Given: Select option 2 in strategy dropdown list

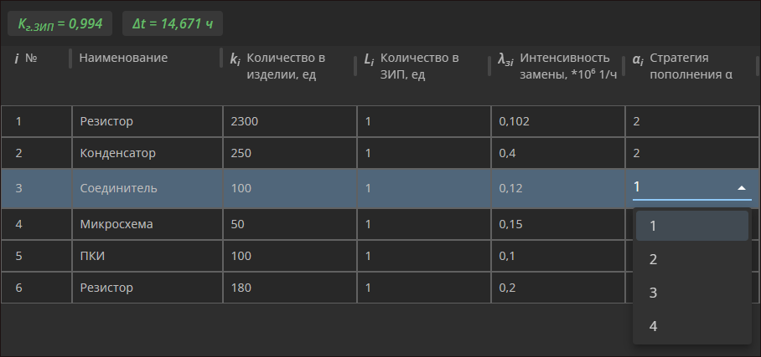Looking at the screenshot, I should point(692,259).
